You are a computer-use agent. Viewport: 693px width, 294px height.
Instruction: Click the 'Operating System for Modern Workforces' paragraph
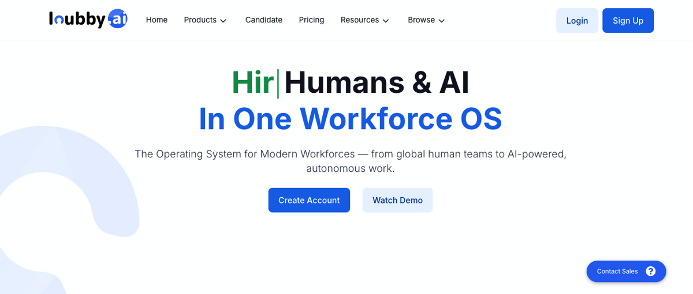pyautogui.click(x=350, y=161)
